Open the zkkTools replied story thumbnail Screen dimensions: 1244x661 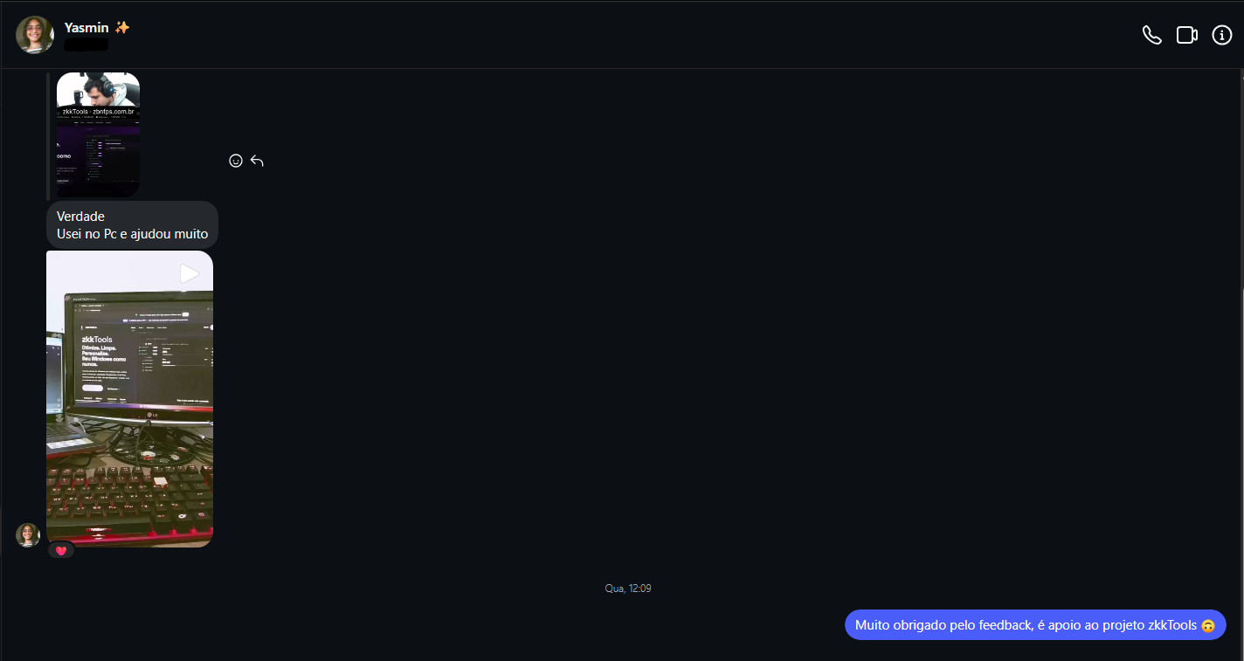(x=98, y=134)
